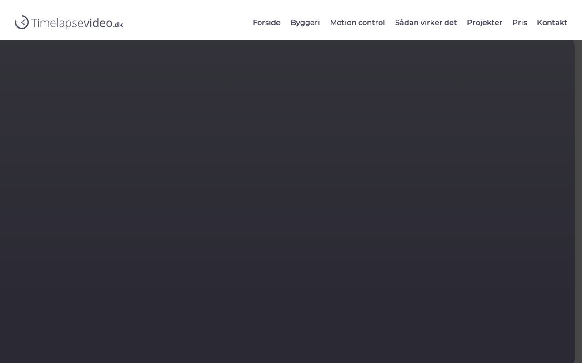Navigate to Projekter
Image resolution: width=582 pixels, height=363 pixels.
tap(485, 23)
